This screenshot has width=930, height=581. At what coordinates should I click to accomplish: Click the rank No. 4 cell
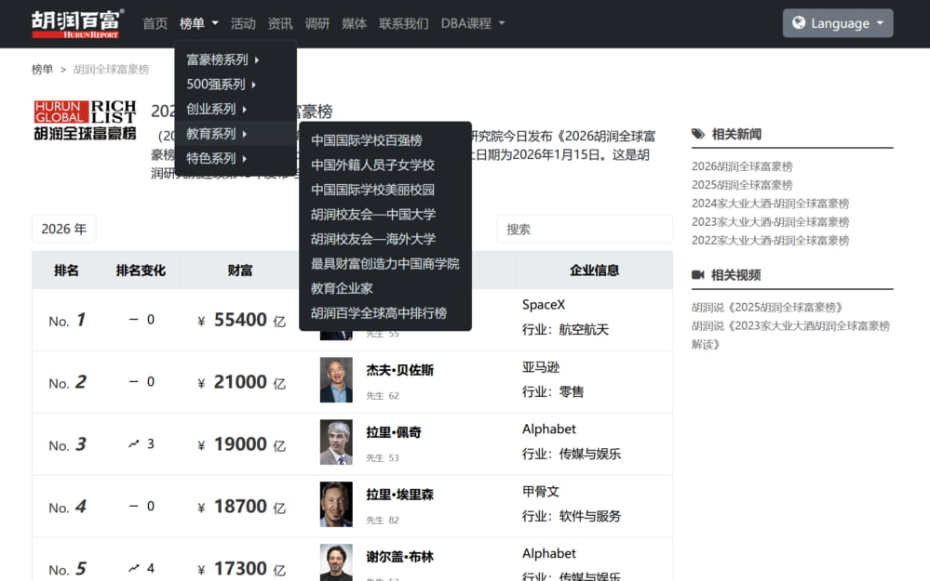tap(67, 507)
